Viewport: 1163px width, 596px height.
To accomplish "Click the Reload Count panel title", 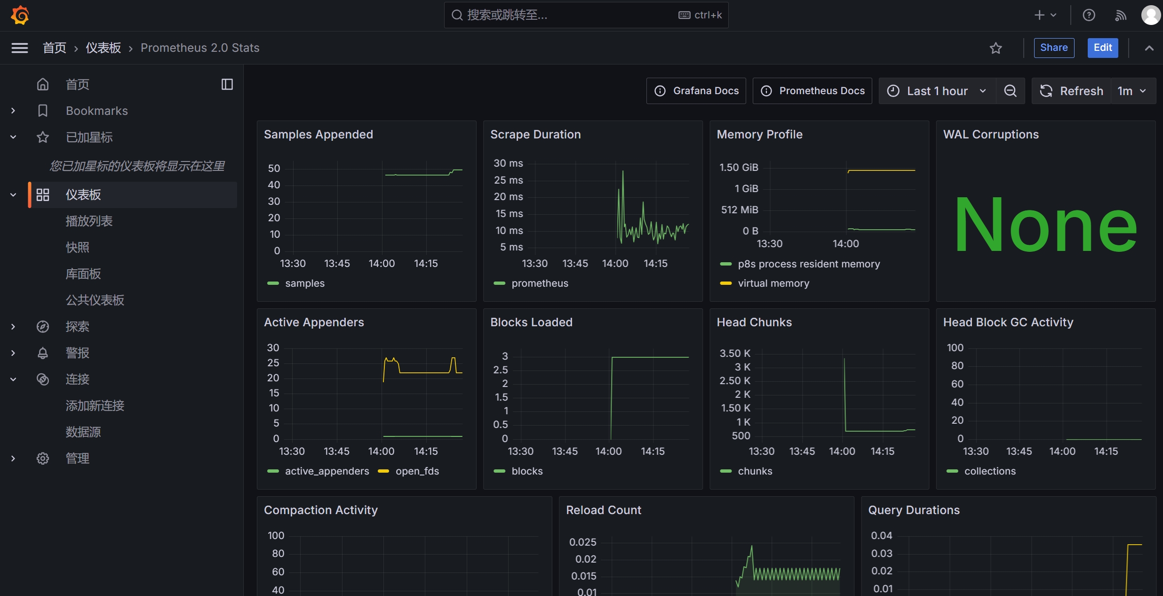I will [x=604, y=510].
